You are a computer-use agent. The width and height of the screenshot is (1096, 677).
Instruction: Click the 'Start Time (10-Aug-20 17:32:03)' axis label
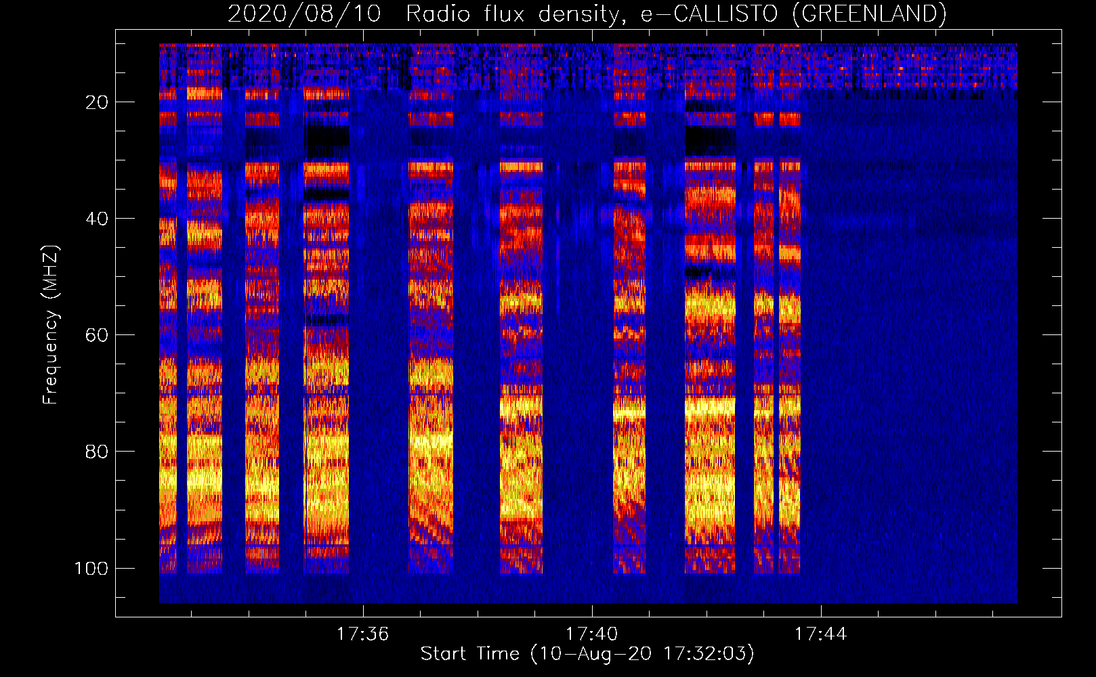tap(587, 654)
